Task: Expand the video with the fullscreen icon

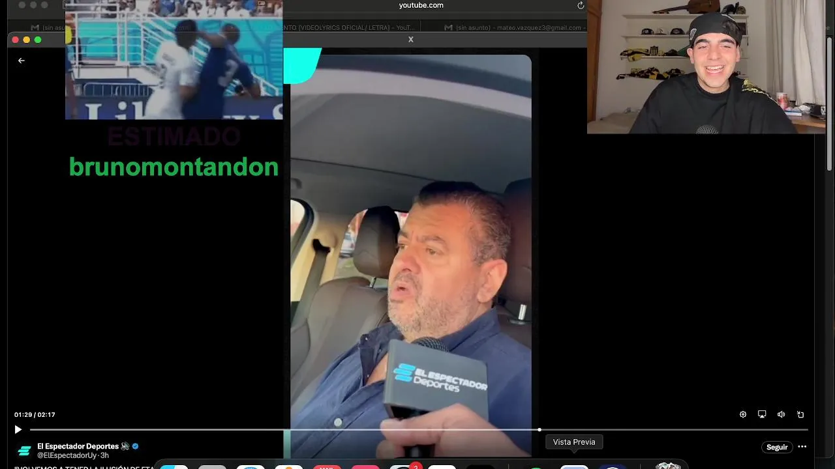Action: (800, 414)
